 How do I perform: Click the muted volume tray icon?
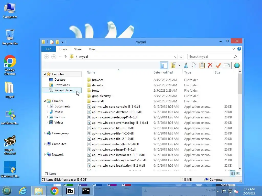pos(236,191)
